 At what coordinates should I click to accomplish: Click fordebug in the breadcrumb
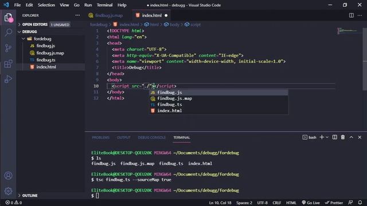click(x=99, y=25)
